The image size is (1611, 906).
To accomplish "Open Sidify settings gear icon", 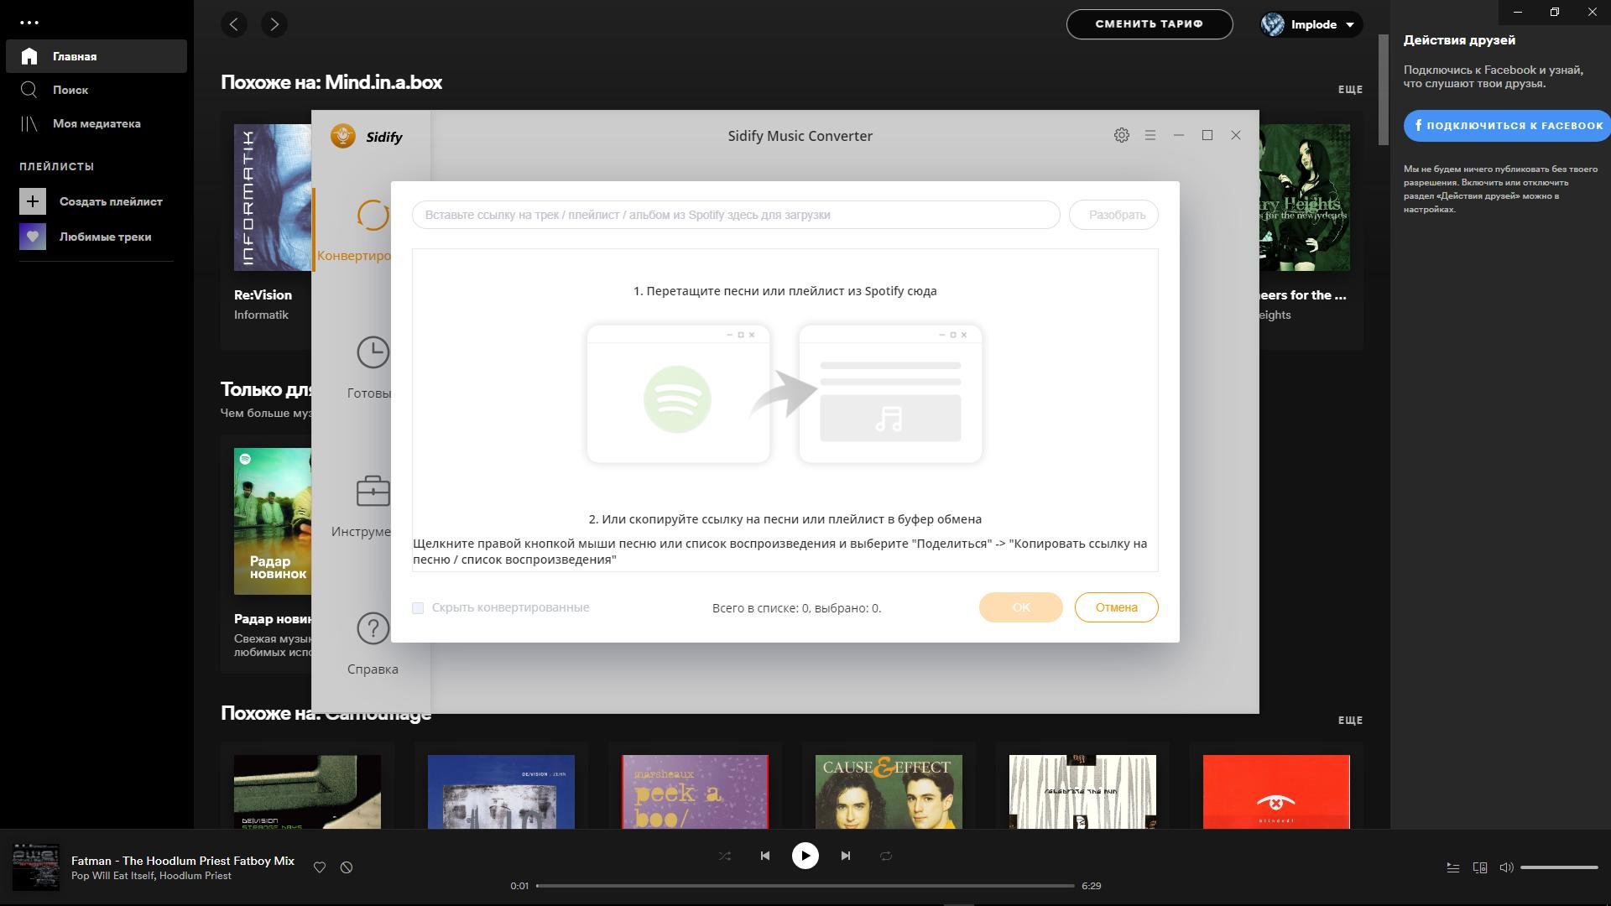I will pos(1121,135).
